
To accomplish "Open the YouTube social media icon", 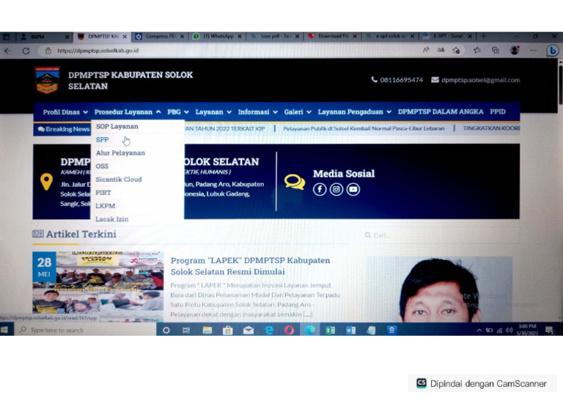I will pos(353,189).
